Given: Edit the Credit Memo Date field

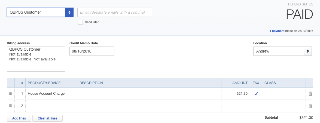Looking at the screenshot, I should point(92,51).
